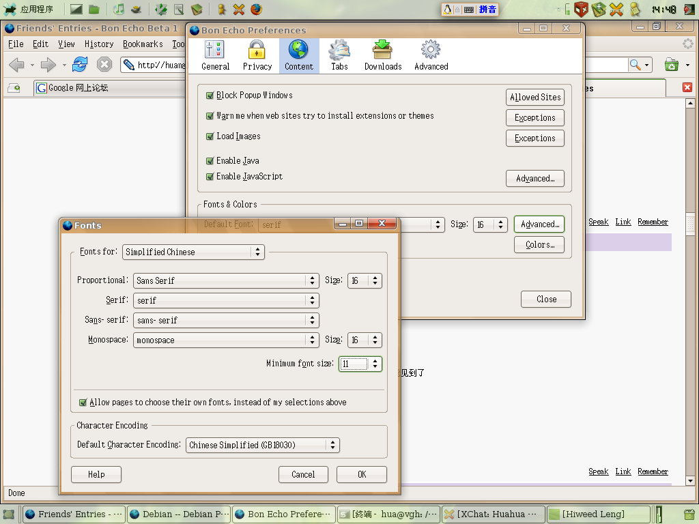Switch to XChat: Huahua taskbar window
The width and height of the screenshot is (699, 524).
click(x=493, y=514)
